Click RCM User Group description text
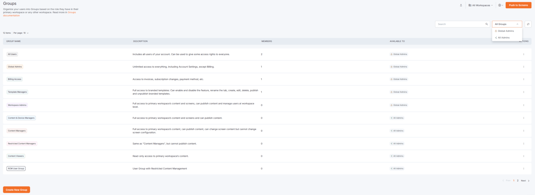Screen dimensions: 535x195 coord(160,168)
